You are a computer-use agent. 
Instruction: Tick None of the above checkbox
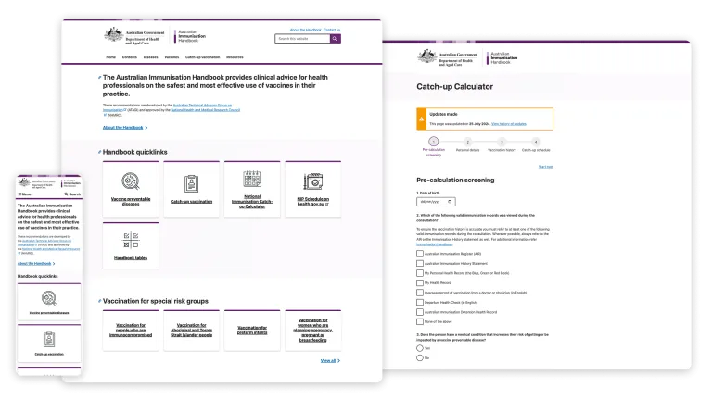[420, 322]
